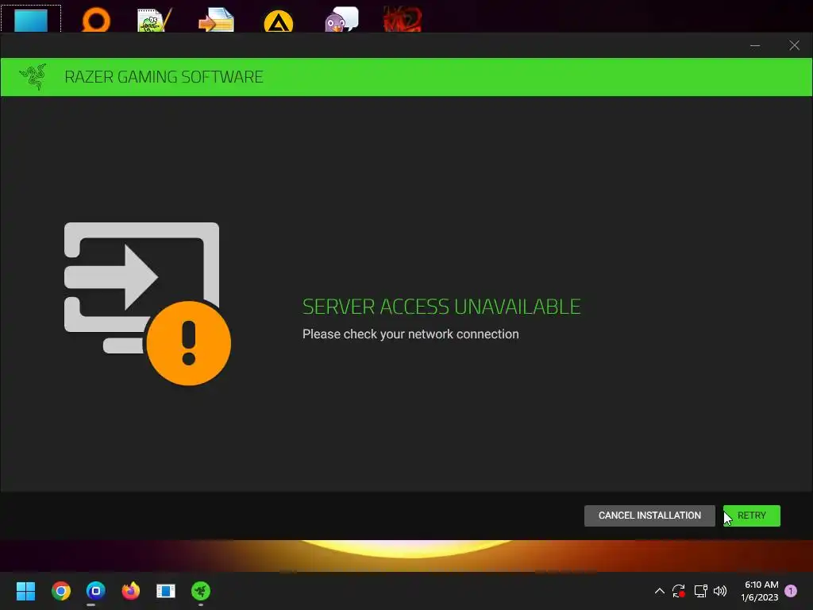Launch Google Chrome from taskbar
Image resolution: width=813 pixels, height=610 pixels.
click(x=60, y=591)
